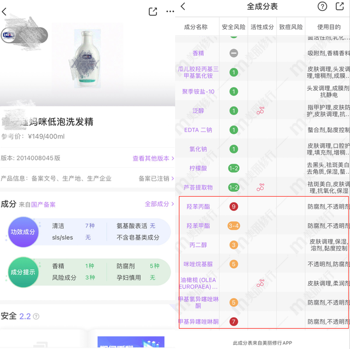
Task: Tap the orange 5 badge for 甲基氯异噻唑啉酮
Action: (234, 303)
